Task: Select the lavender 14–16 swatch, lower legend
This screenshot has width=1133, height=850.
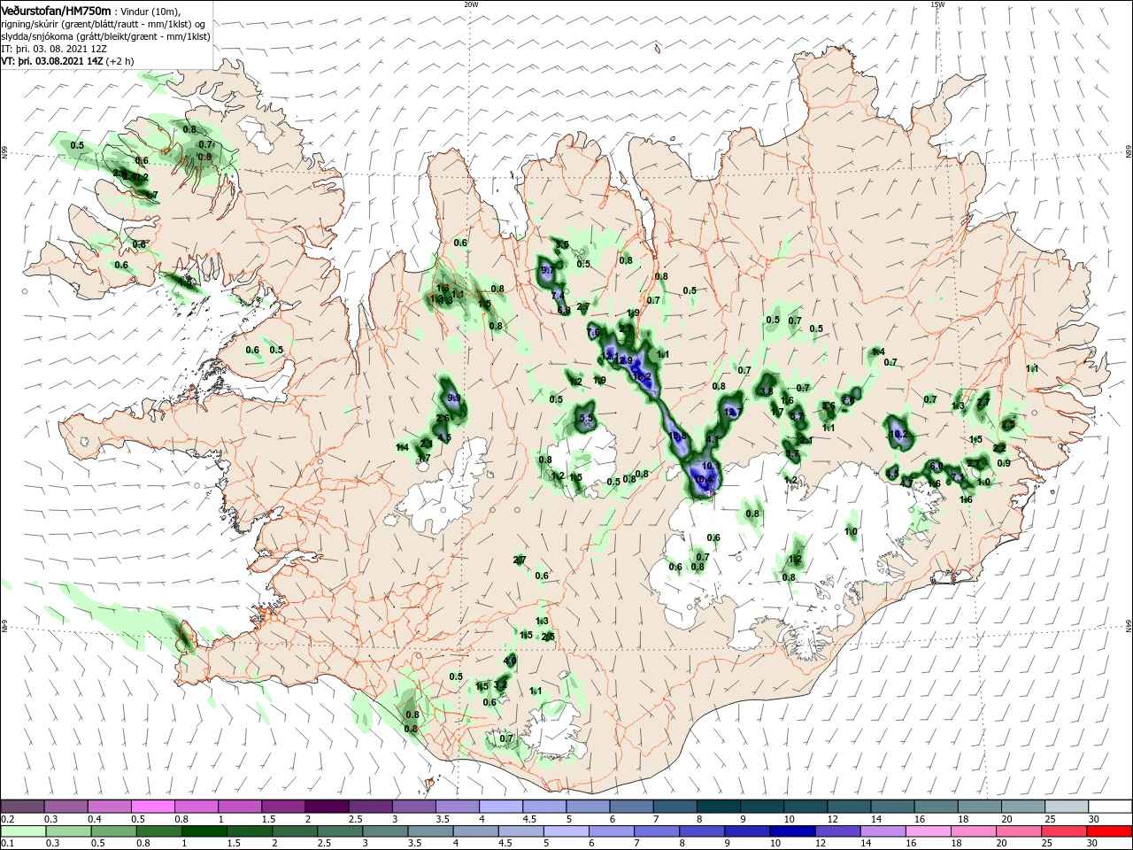Action: click(x=882, y=831)
